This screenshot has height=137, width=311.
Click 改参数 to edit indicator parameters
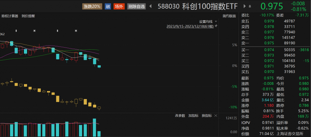(180, 116)
